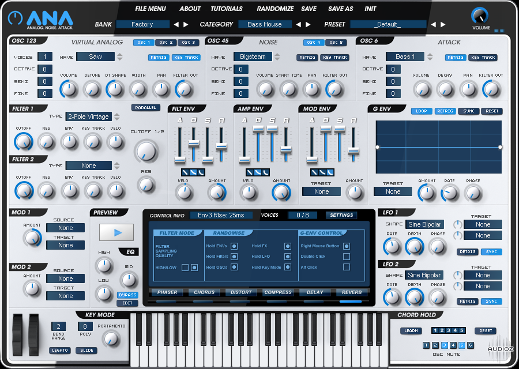
Task: Play the preview sound
Action: (x=116, y=232)
